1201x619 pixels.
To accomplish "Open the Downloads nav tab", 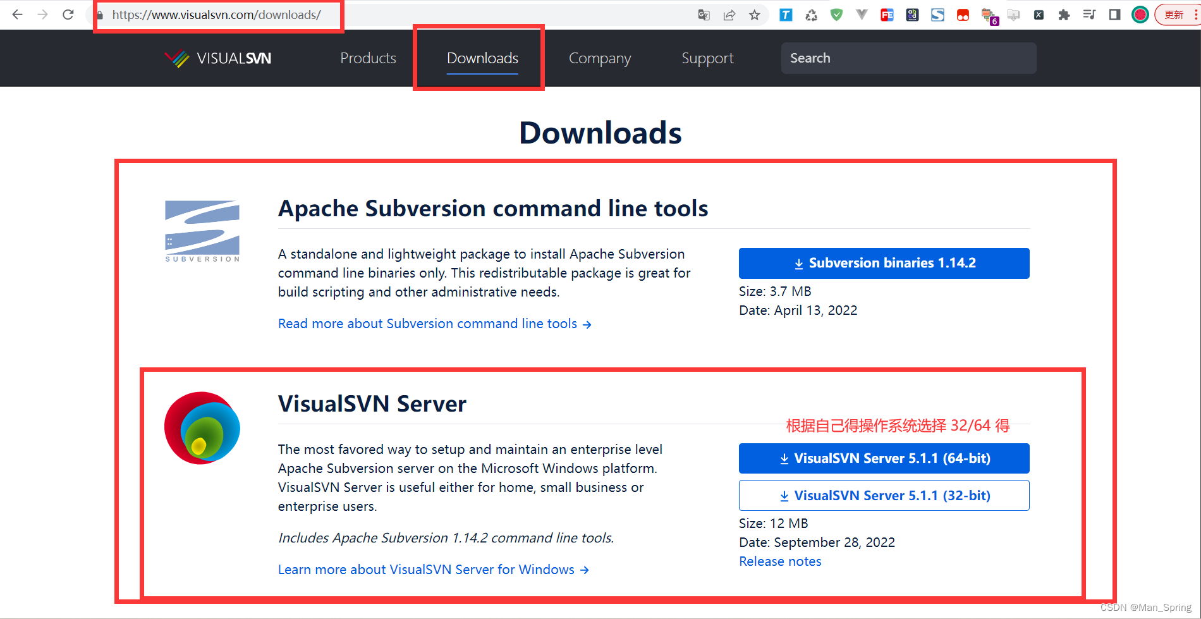I will (x=482, y=58).
